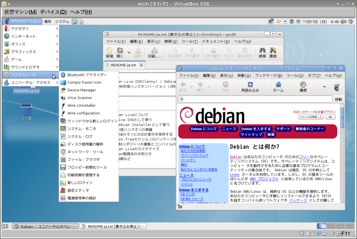This screenshot has width=357, height=239.
Task: Click the ゴミ箱 desktop icon
Action: (26, 112)
